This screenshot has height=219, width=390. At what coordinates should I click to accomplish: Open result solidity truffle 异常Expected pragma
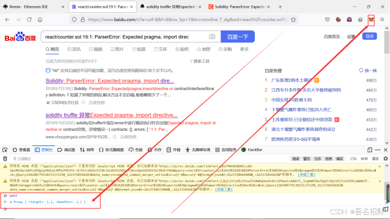[x=111, y=115]
